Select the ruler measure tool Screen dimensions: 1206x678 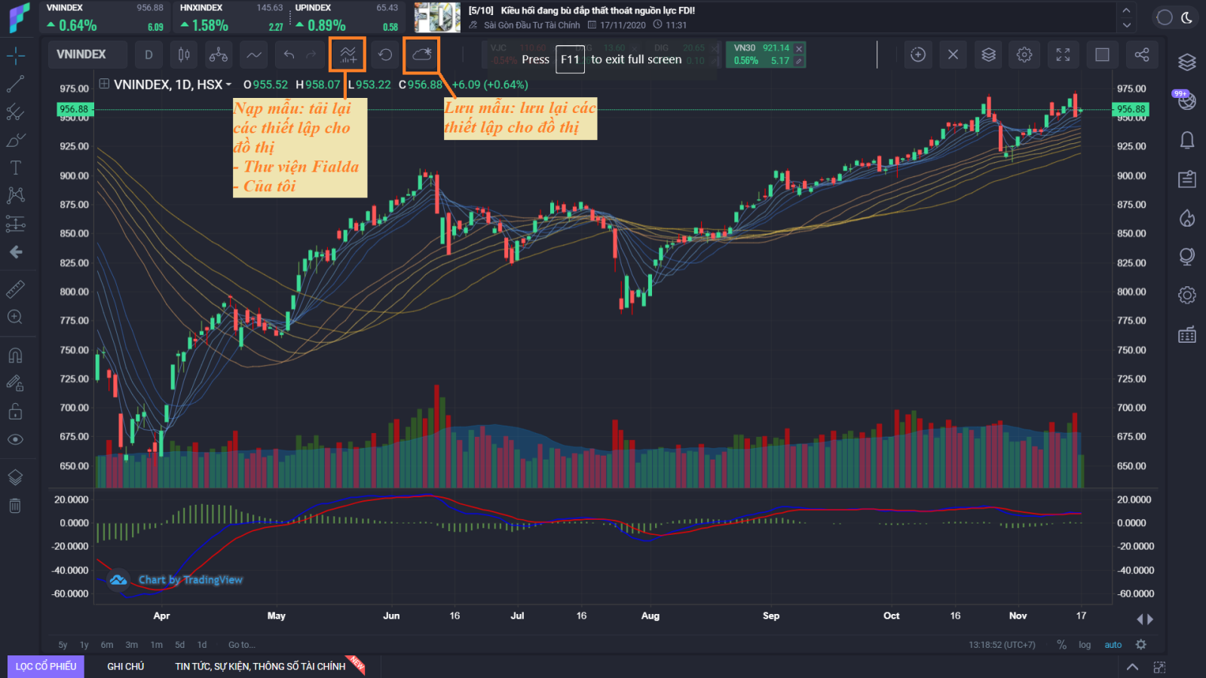pos(15,289)
